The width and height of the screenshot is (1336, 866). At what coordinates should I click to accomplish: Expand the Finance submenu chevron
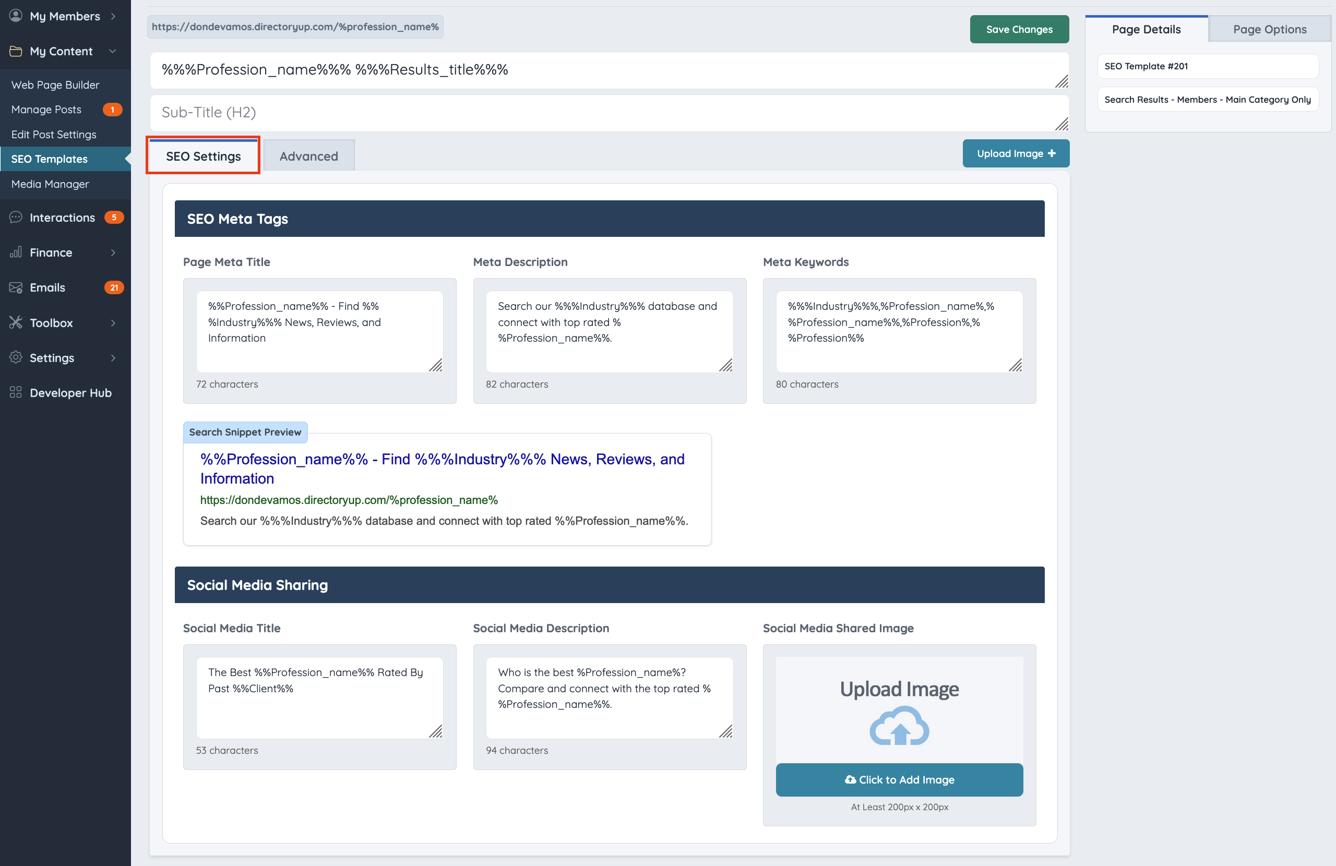point(113,252)
